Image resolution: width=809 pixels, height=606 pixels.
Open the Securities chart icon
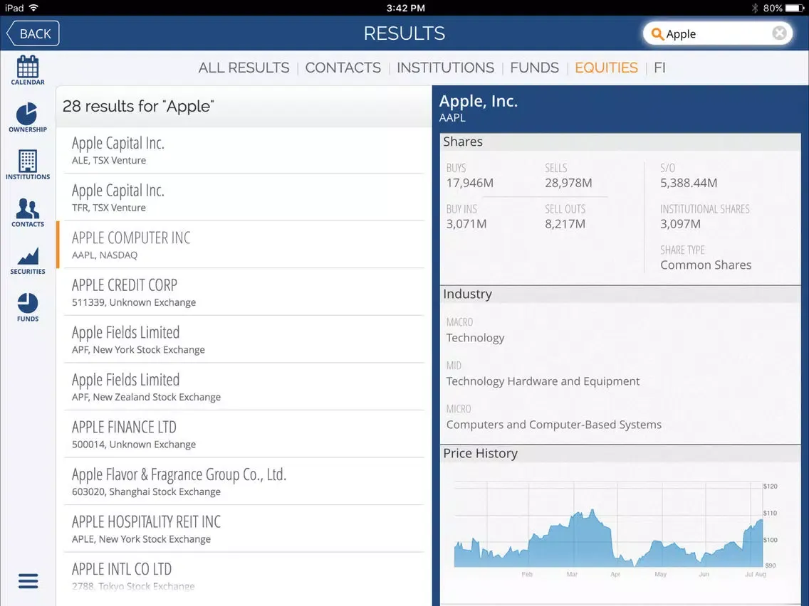tap(27, 260)
